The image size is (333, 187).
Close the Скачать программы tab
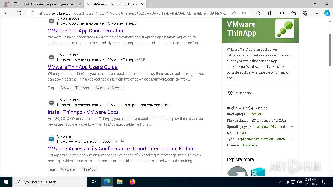(x=80, y=4)
